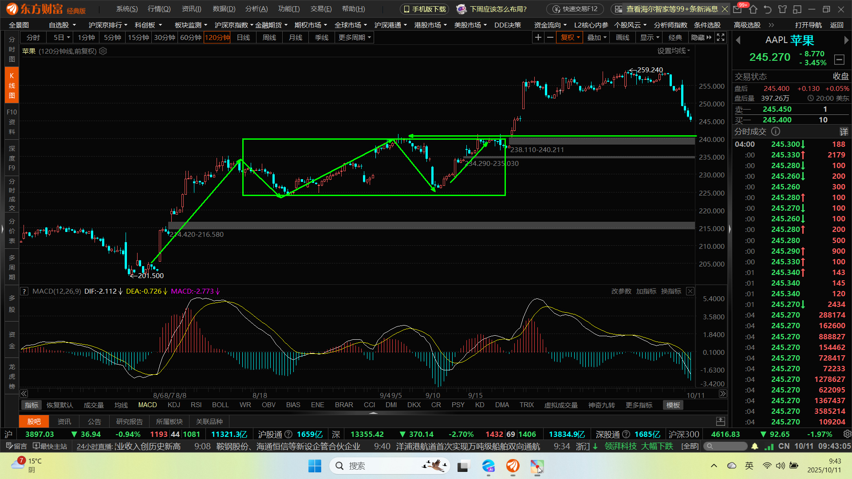
Task: Select the KDJ indicator tab
Action: click(x=174, y=405)
